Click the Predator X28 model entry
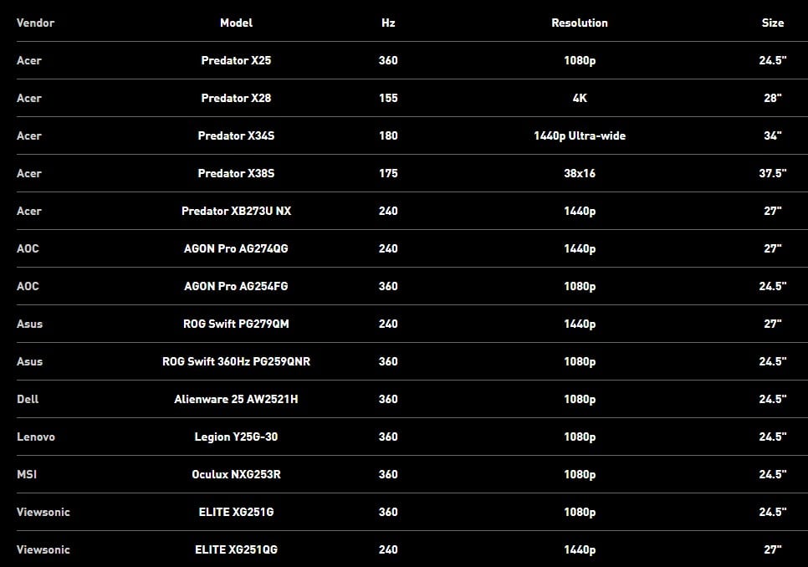The image size is (808, 567). tap(236, 98)
